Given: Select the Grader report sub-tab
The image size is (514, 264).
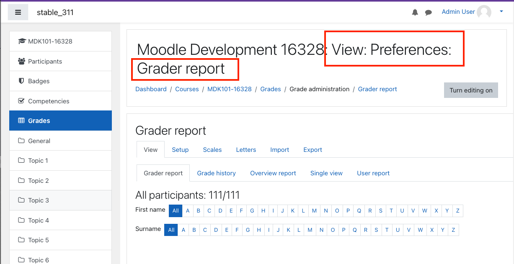Looking at the screenshot, I should click(163, 173).
